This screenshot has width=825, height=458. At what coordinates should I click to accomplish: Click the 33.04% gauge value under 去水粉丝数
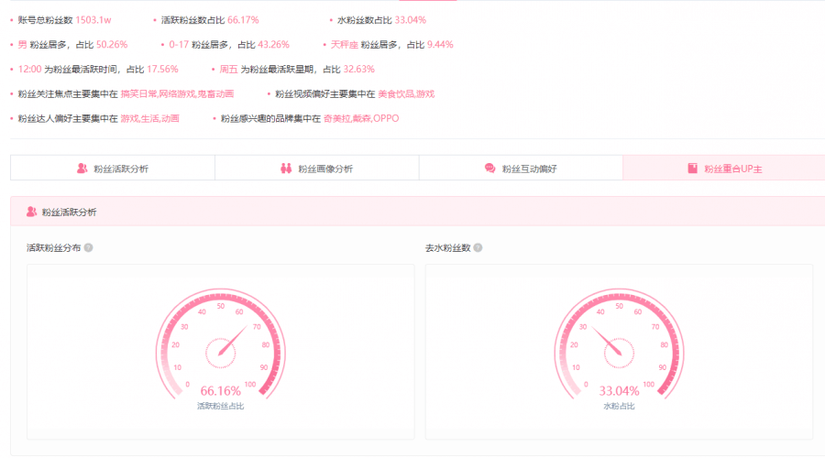[620, 391]
